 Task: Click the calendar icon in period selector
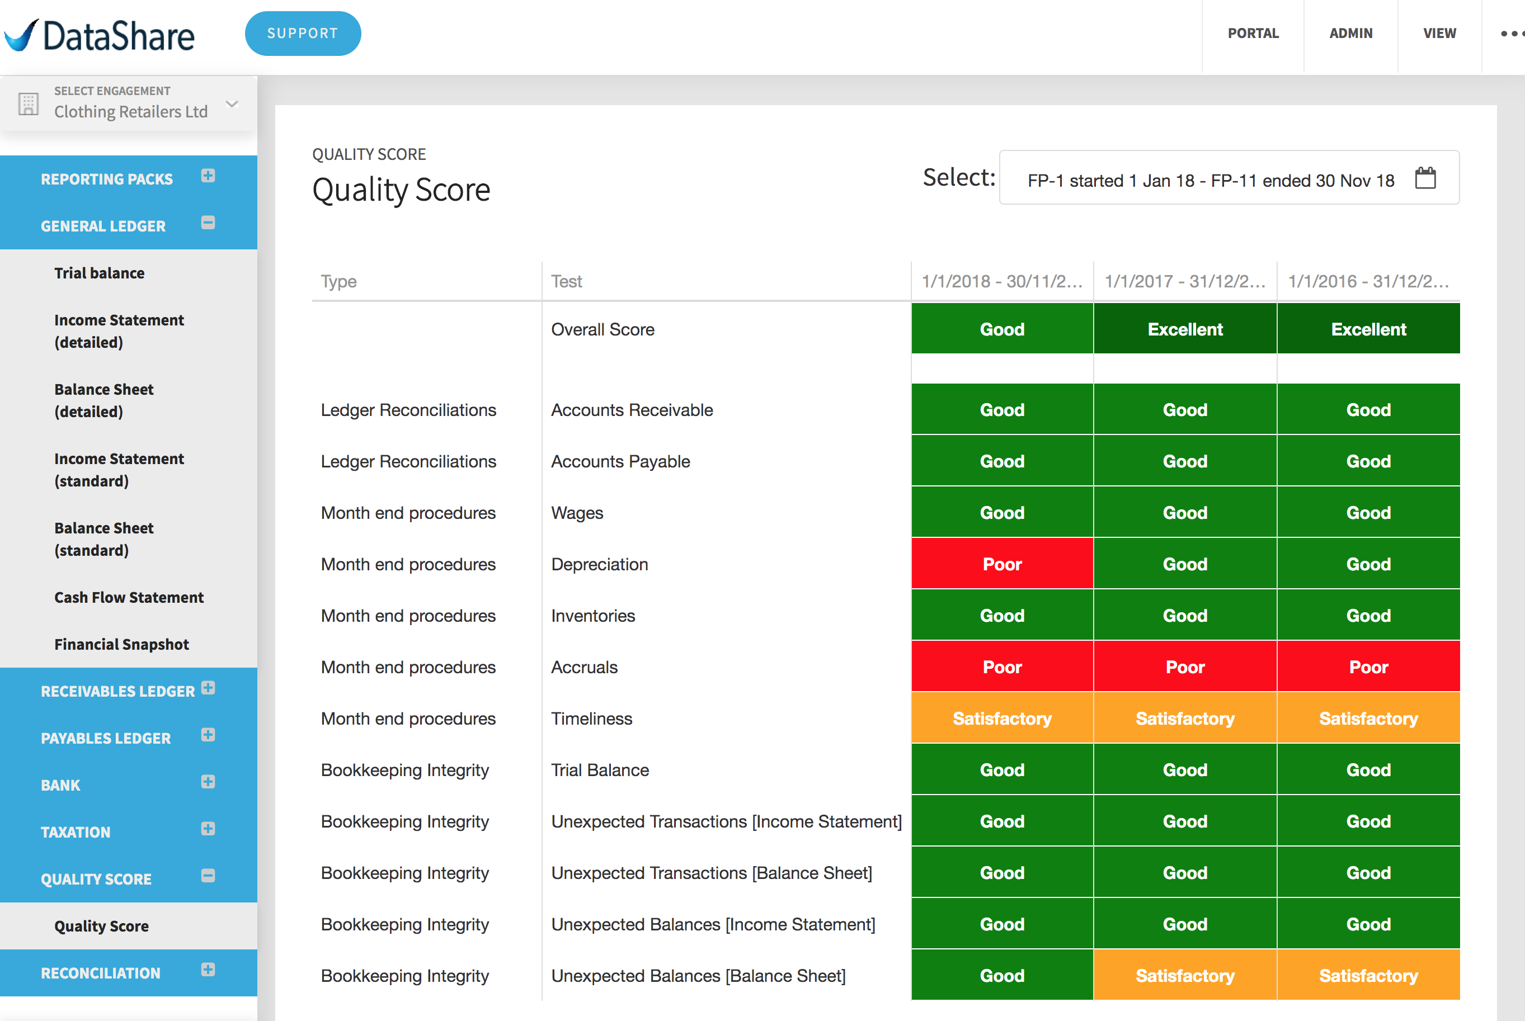[x=1425, y=178]
